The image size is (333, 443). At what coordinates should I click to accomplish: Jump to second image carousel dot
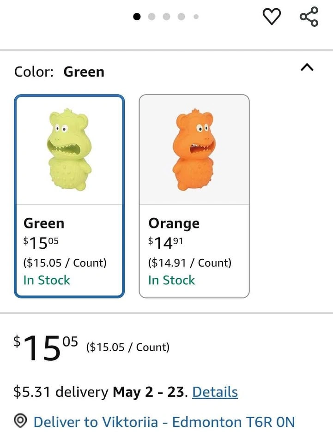pyautogui.click(x=152, y=17)
